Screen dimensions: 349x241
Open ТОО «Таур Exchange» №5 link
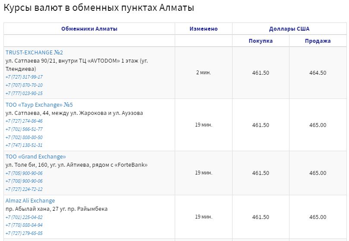tap(39, 105)
